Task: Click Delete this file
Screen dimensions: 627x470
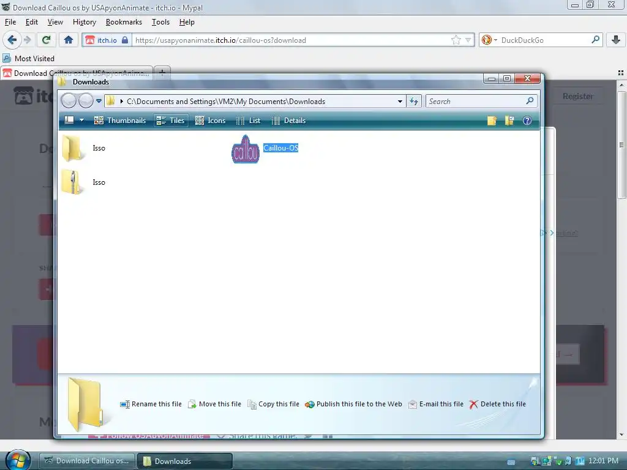Action: (x=497, y=404)
